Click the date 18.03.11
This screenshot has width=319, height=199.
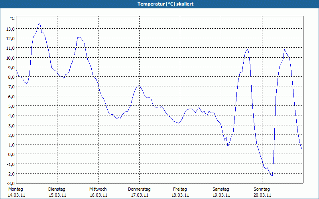(180, 195)
